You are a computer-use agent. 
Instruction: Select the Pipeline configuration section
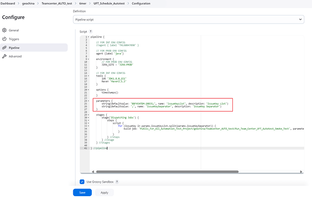(x=34, y=48)
